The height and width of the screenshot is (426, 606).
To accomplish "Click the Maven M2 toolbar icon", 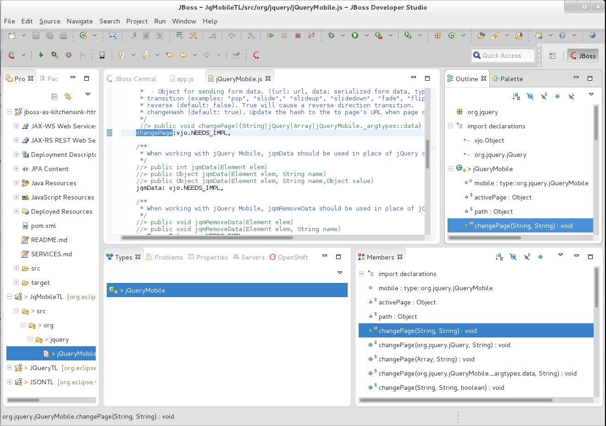I will 113,35.
